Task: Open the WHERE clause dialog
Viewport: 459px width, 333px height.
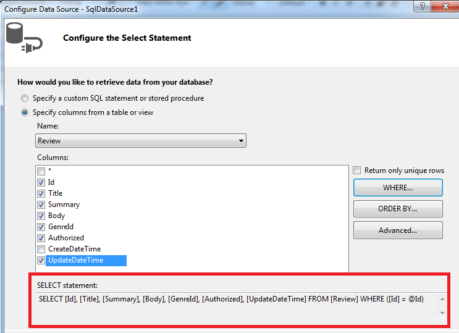Action: pyautogui.click(x=398, y=187)
